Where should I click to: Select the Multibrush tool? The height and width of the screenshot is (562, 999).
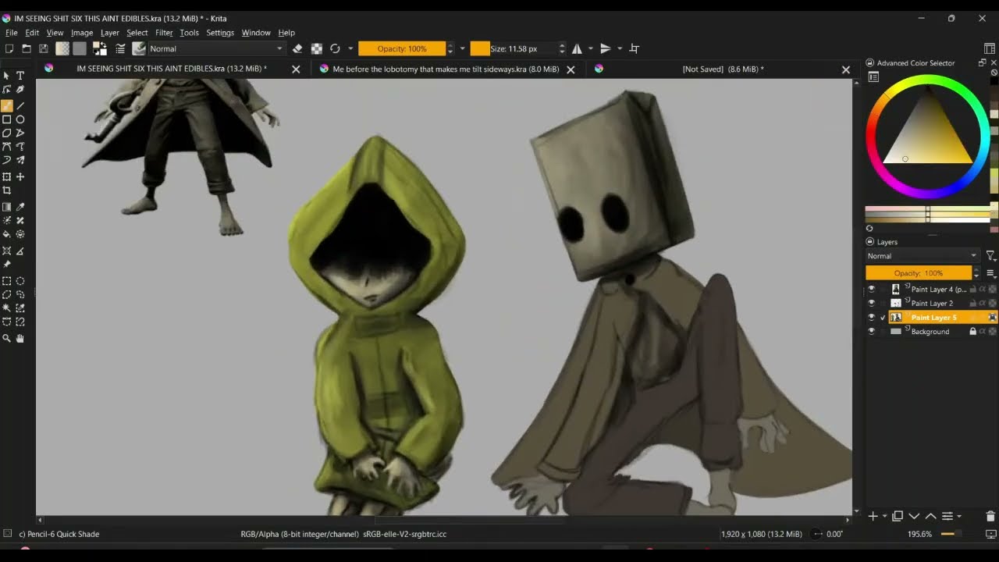20,160
